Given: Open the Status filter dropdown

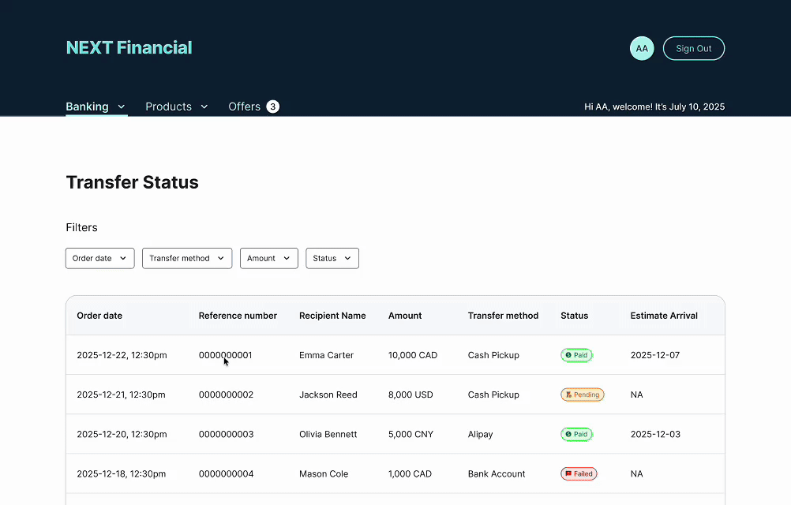Looking at the screenshot, I should tap(332, 258).
